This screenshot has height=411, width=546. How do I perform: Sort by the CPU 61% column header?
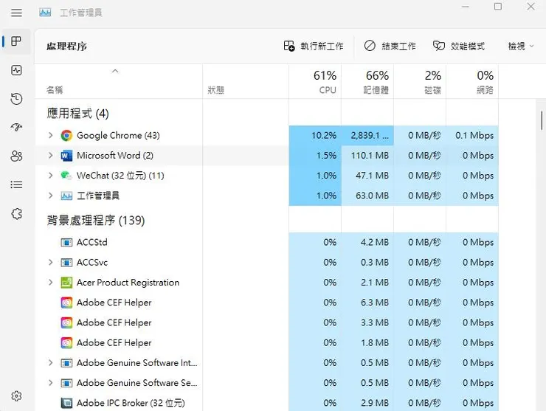315,81
